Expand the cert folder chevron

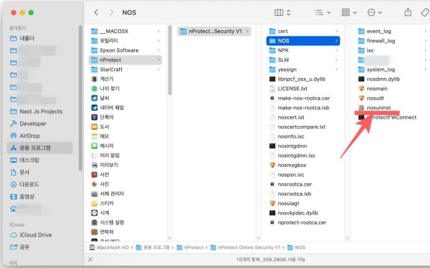coord(336,31)
